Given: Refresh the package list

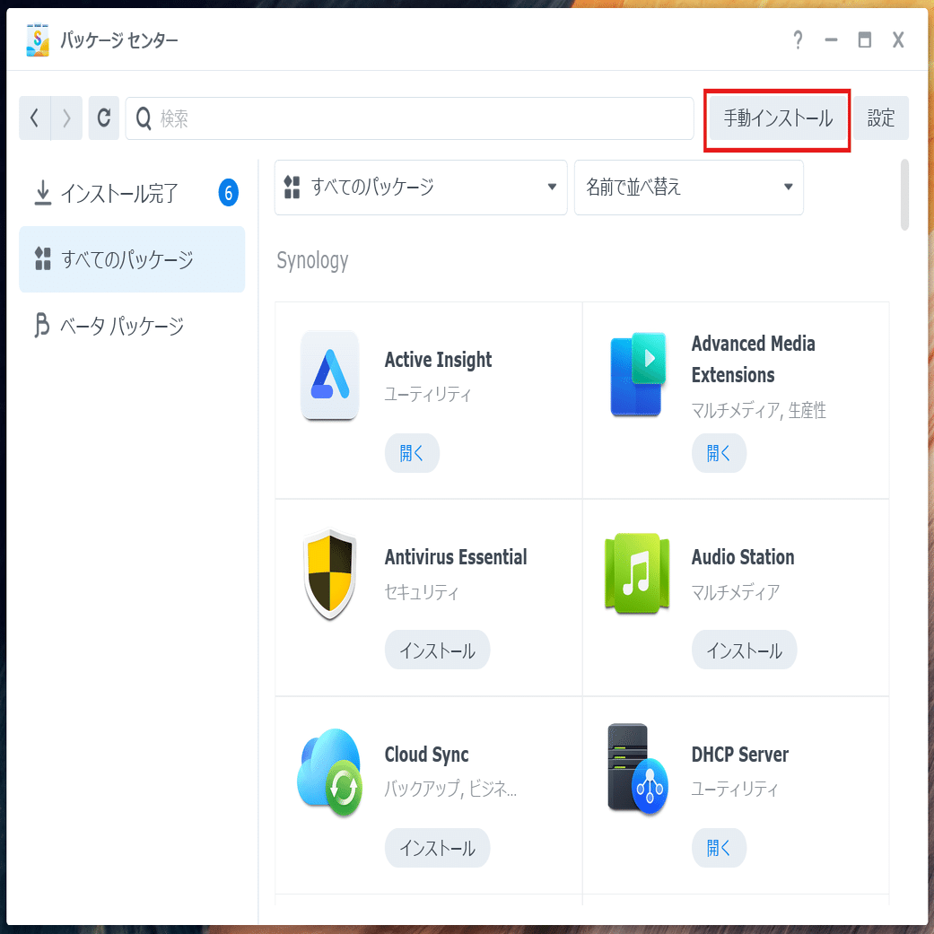Looking at the screenshot, I should click(103, 118).
